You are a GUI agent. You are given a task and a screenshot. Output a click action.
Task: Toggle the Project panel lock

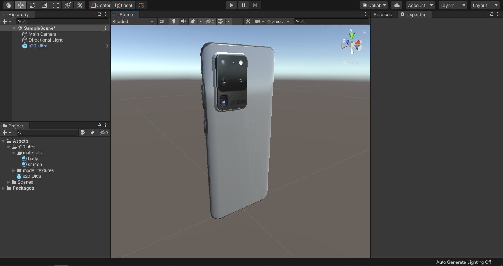99,125
